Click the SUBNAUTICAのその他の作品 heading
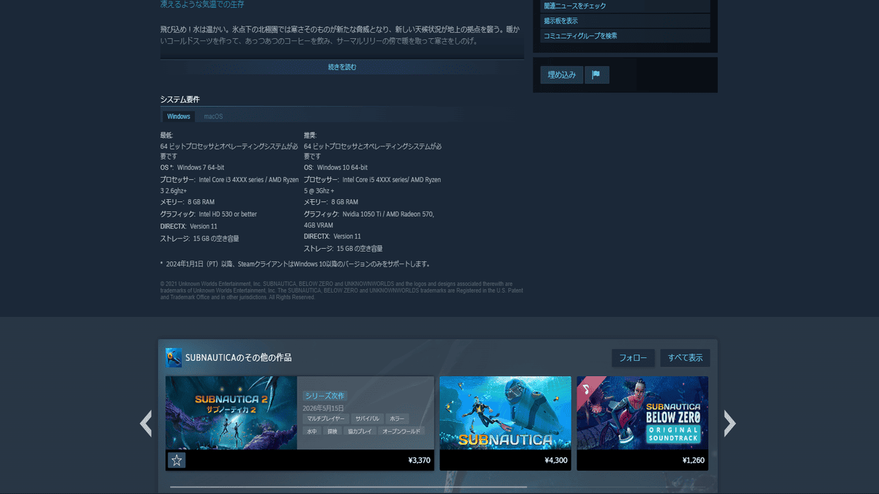879x494 pixels. 239,358
